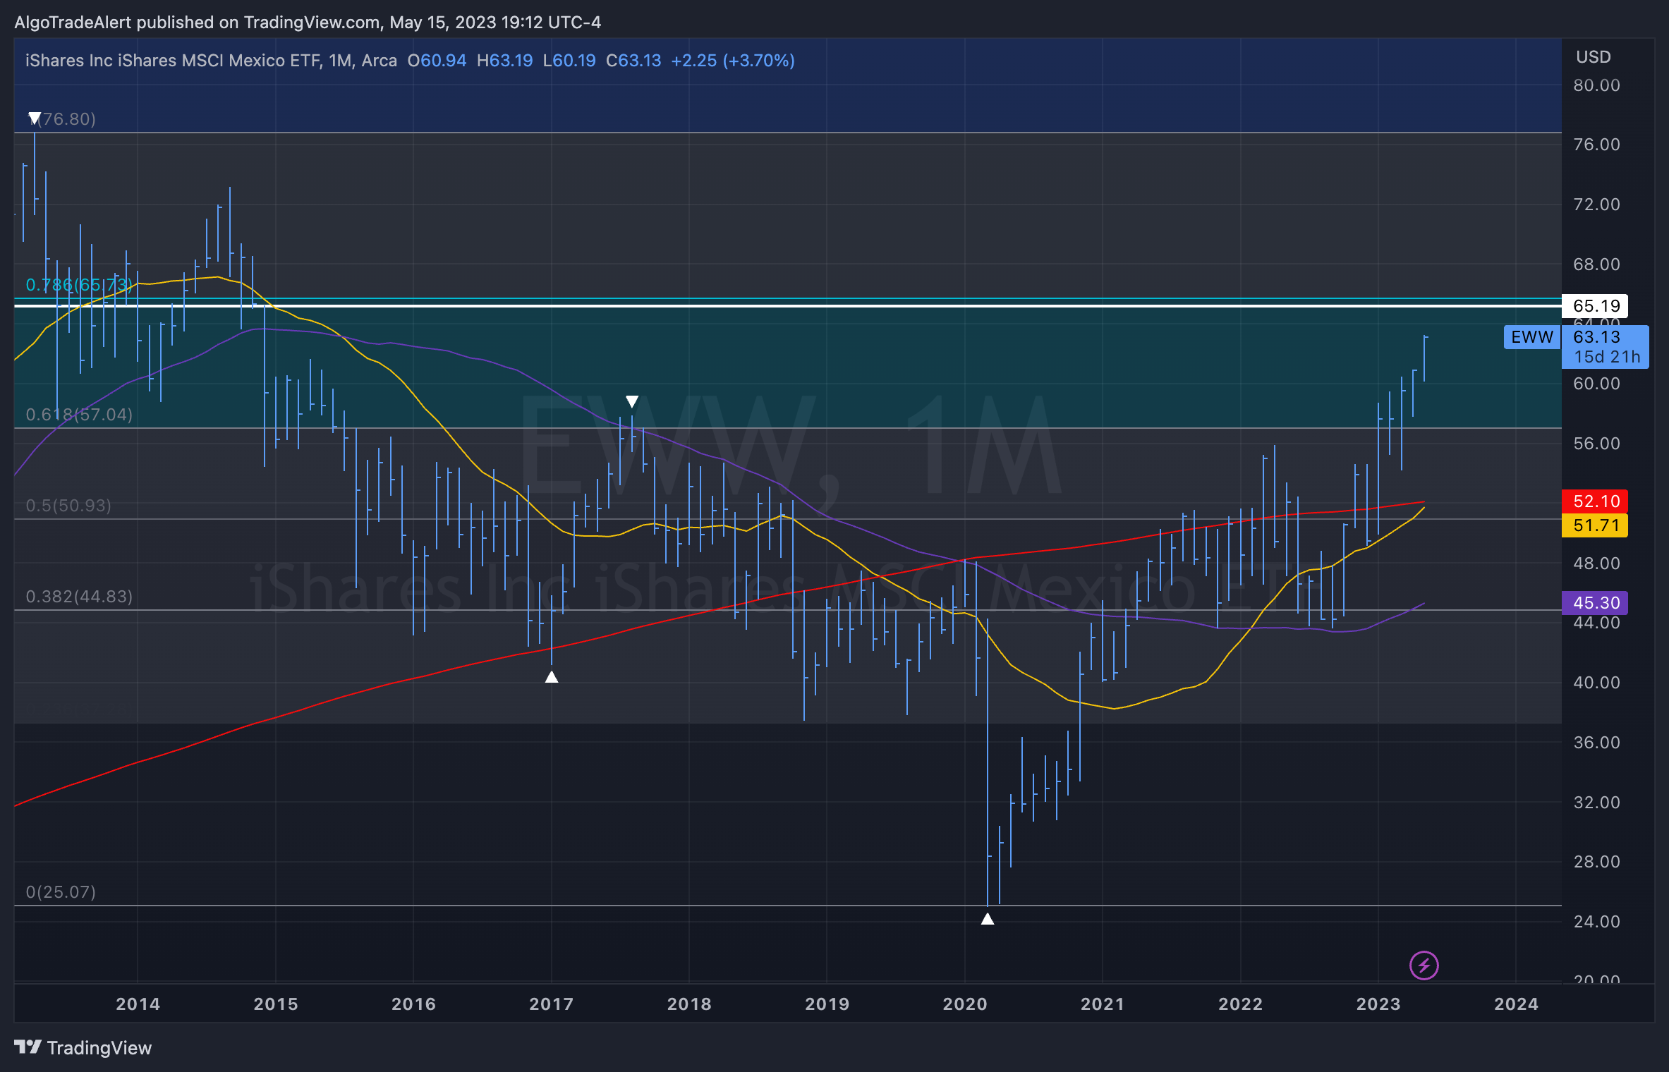Click the 2024 label on time axis
1669x1072 pixels.
1516,1004
